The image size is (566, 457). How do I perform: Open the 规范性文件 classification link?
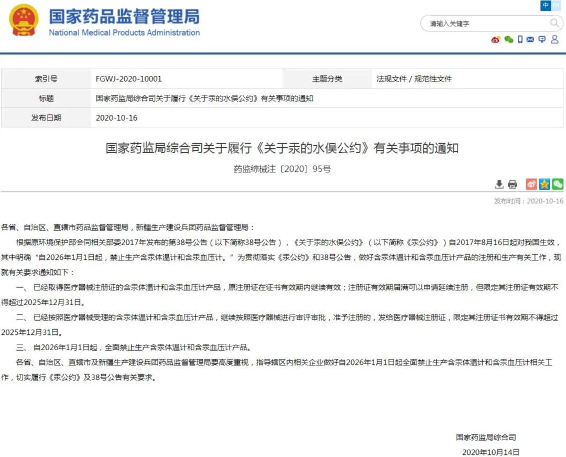coord(434,79)
